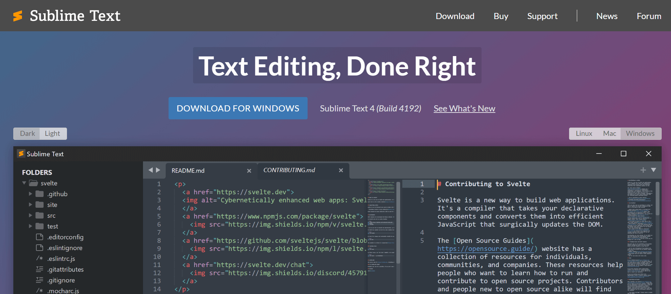Select svelte folder name in tree
The width and height of the screenshot is (671, 294).
point(49,183)
